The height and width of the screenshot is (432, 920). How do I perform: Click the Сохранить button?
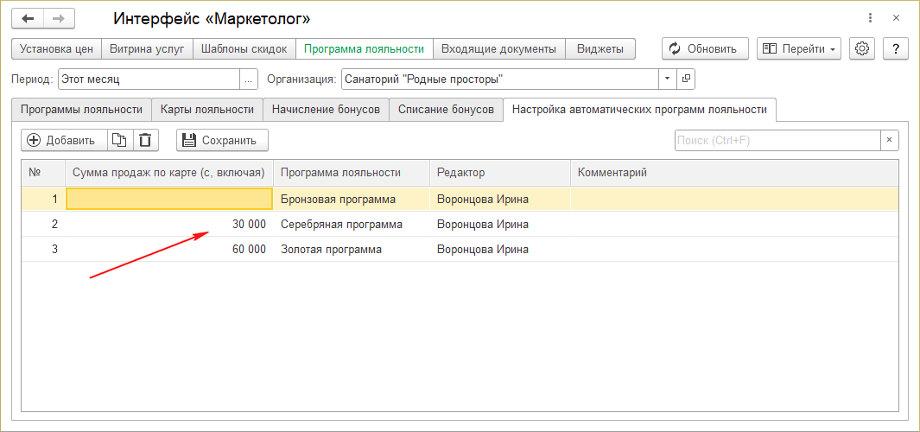pos(222,140)
